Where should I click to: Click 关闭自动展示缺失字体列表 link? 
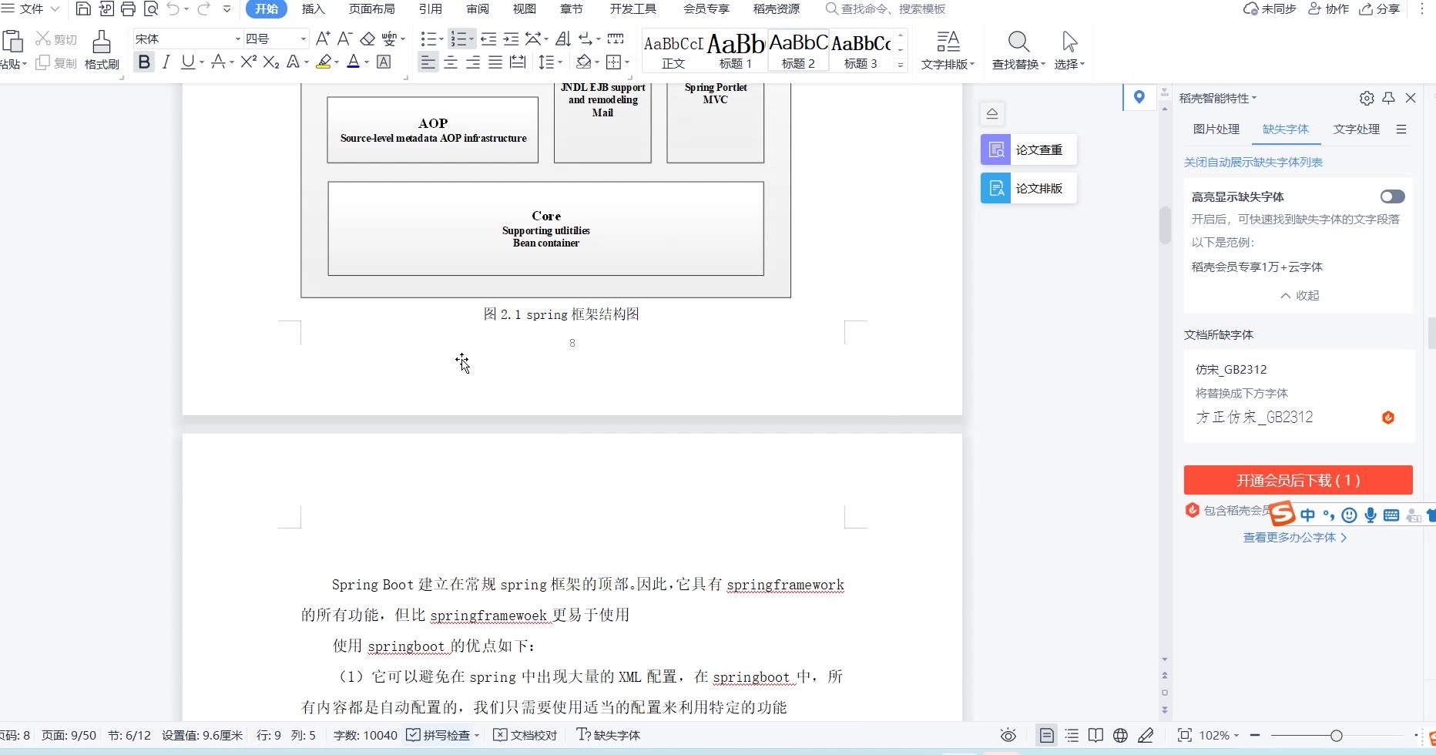tap(1253, 163)
